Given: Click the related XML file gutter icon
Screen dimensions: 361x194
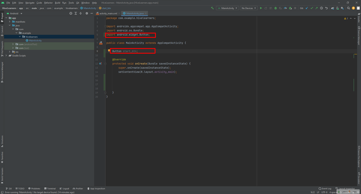Looking at the screenshot, I should coord(101,43).
